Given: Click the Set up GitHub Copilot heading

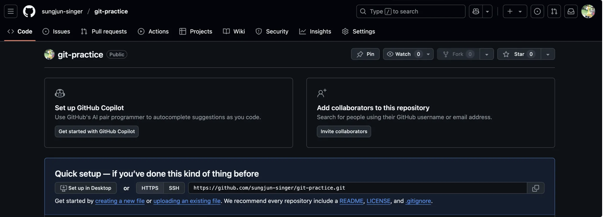Looking at the screenshot, I should click(89, 108).
